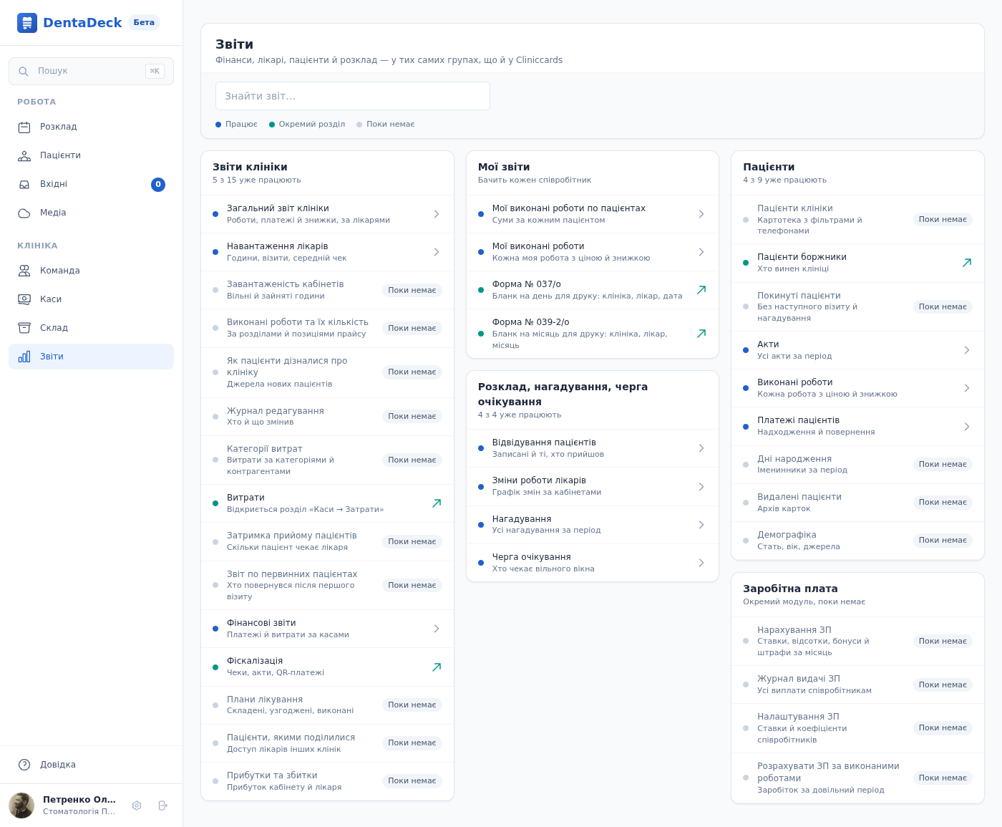Click the Знайти звіт search field
This screenshot has width=1002, height=827.
(353, 96)
